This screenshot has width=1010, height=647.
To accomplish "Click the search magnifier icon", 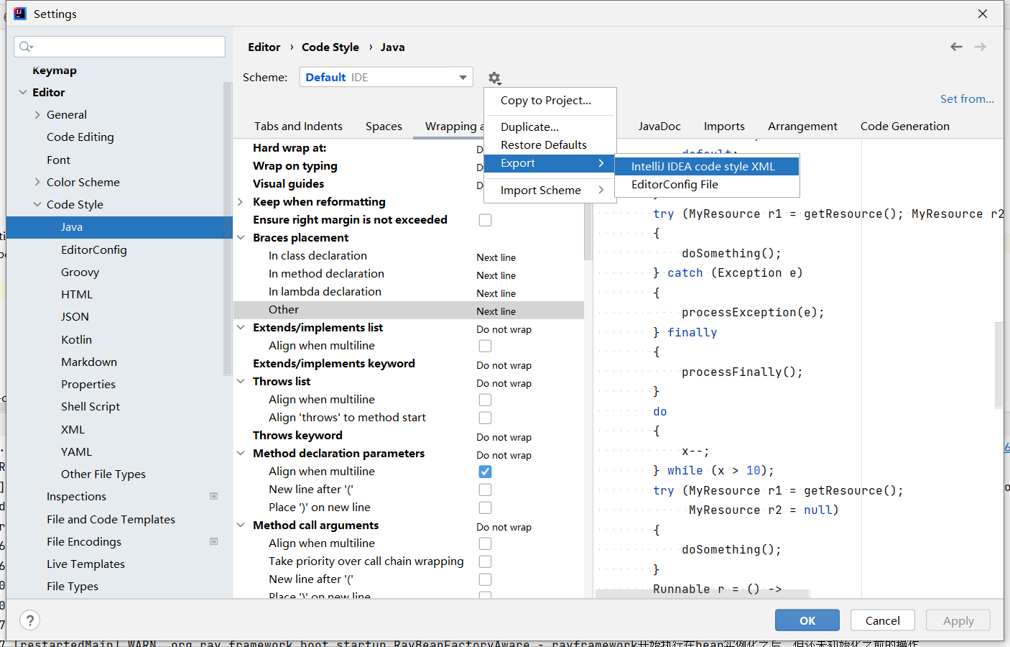I will pyautogui.click(x=26, y=47).
